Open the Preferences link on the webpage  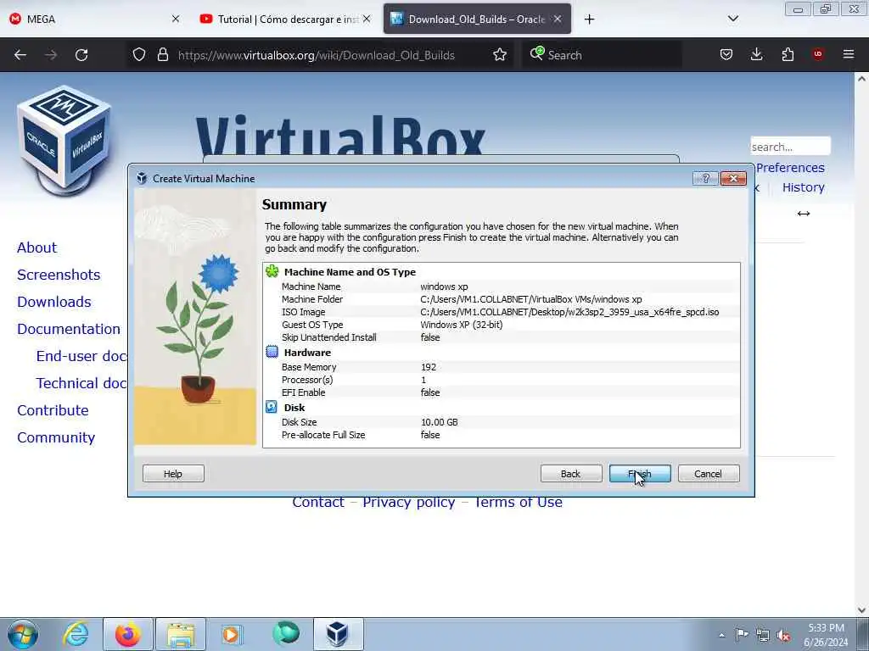coord(790,168)
